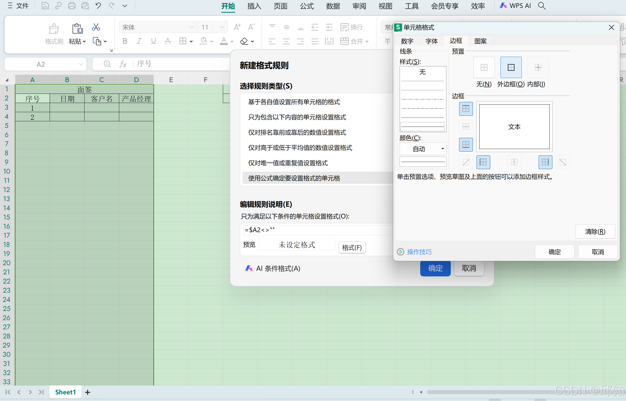Toggle the top border button
Image resolution: width=626 pixels, height=401 pixels.
pyautogui.click(x=466, y=109)
